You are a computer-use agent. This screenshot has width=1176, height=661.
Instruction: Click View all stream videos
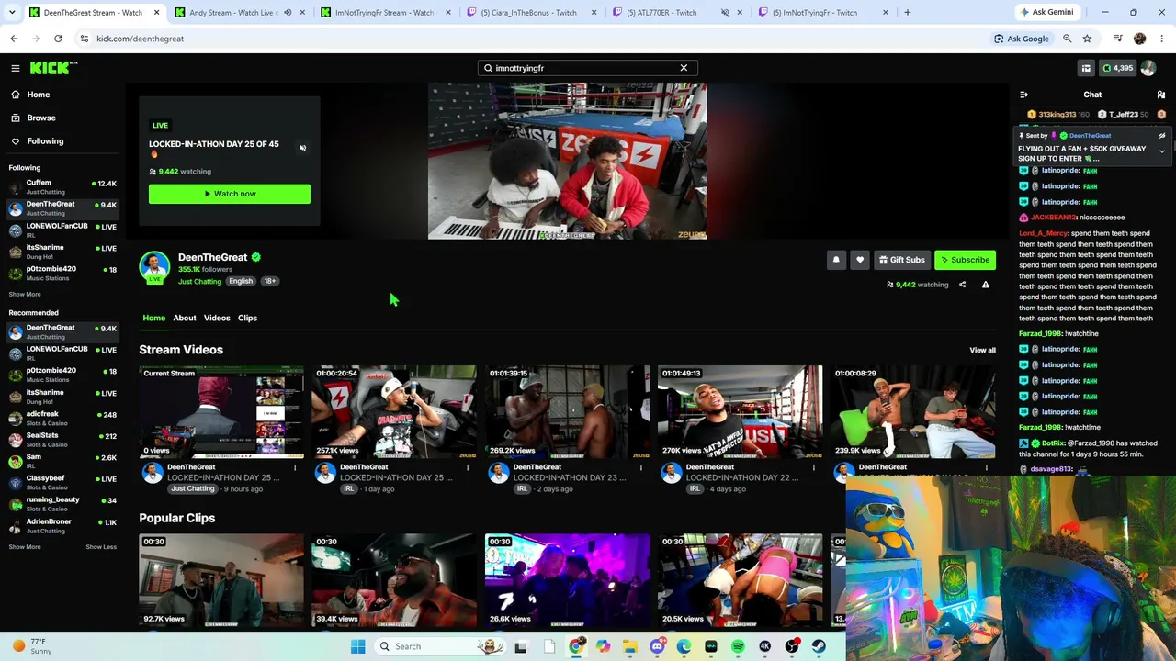coord(982,350)
